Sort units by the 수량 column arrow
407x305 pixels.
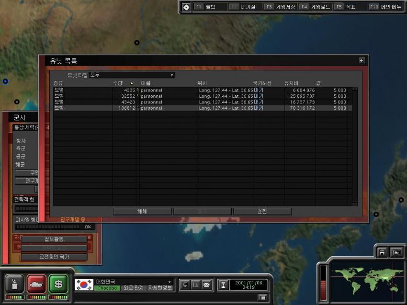pos(132,83)
